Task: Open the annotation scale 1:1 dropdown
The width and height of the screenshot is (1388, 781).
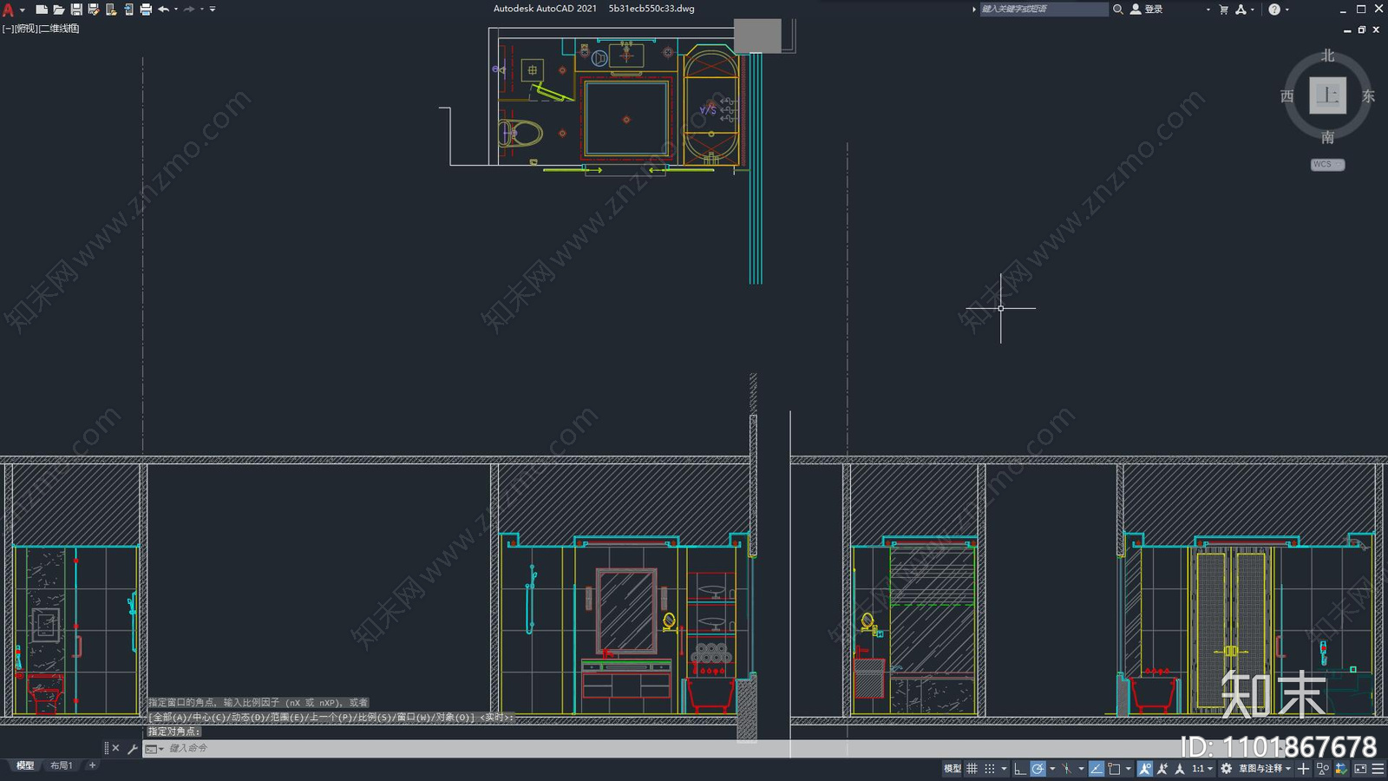Action: [1202, 769]
